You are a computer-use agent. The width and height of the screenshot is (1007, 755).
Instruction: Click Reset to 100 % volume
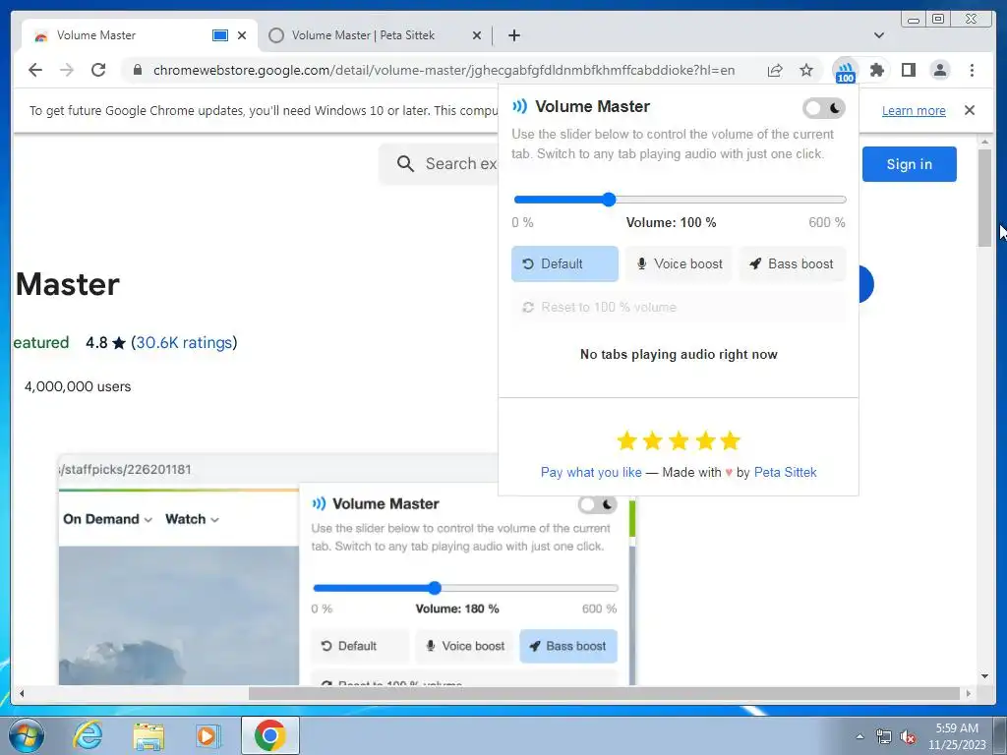click(679, 307)
